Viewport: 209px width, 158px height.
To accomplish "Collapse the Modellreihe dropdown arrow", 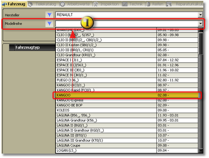I will point(200,23).
